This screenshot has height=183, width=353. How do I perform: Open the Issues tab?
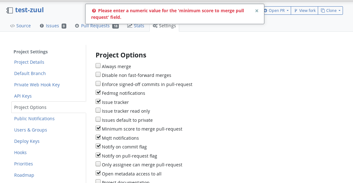coord(53,26)
